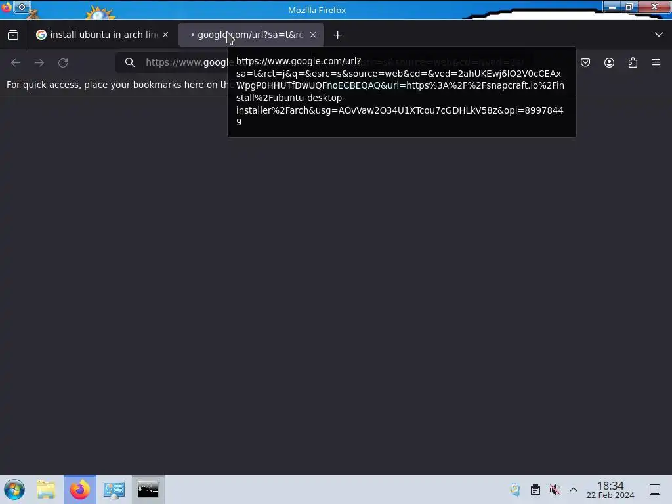Viewport: 672px width, 504px height.
Task: Open Firefox account menu
Action: coord(609,62)
